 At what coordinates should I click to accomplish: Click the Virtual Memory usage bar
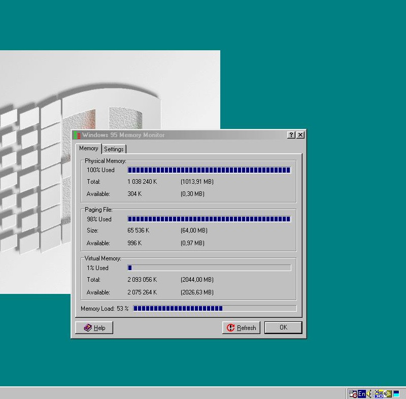(x=209, y=268)
